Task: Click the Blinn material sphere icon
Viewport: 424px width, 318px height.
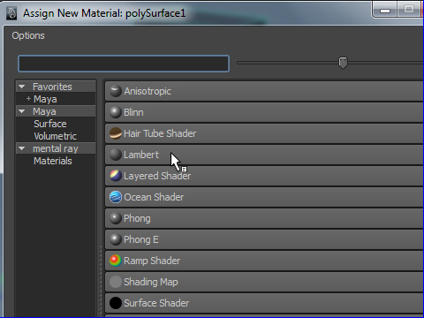Action: point(116,112)
